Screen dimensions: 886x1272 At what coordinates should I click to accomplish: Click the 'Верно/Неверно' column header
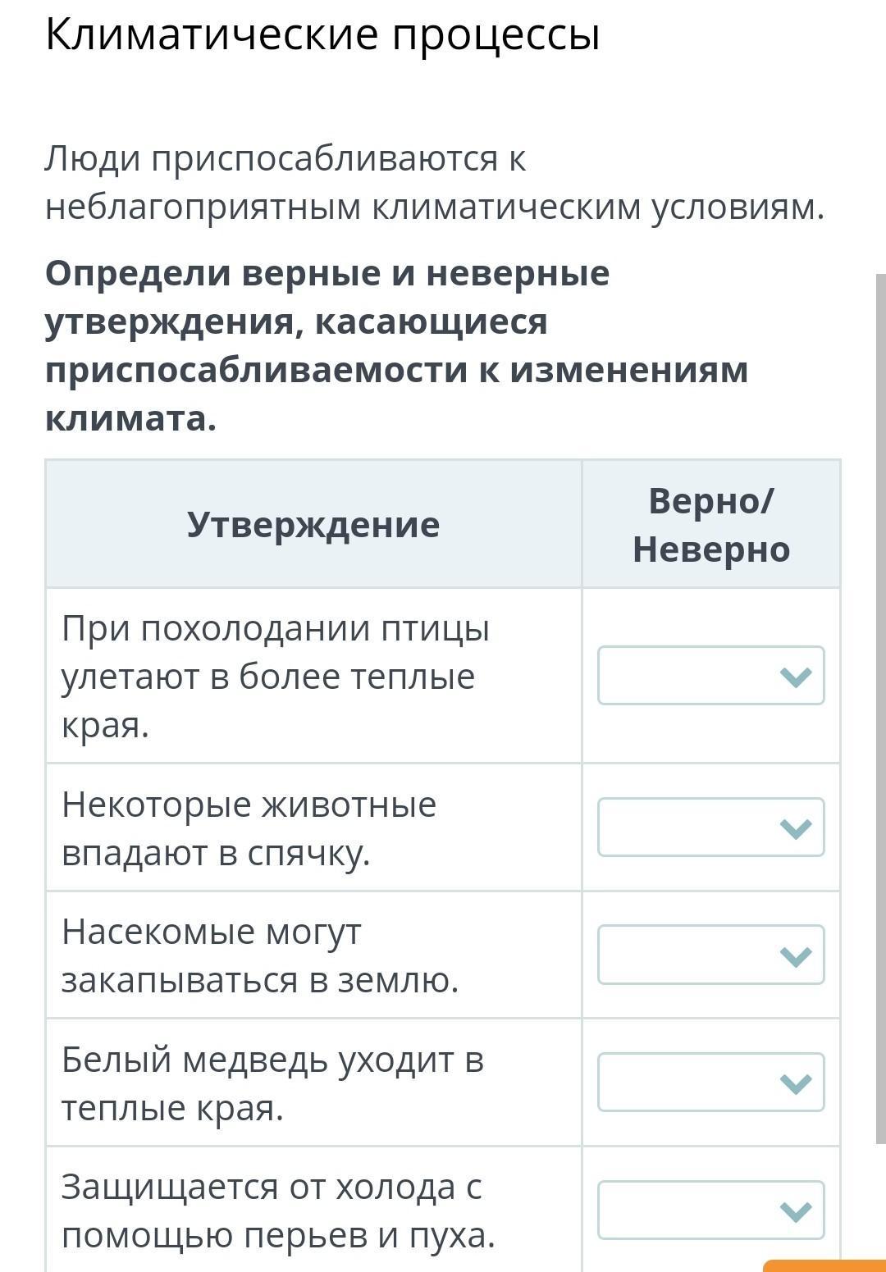711,524
